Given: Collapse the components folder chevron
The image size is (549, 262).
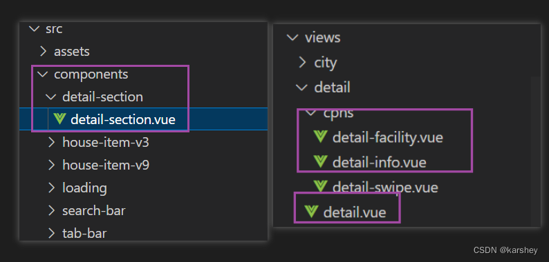Looking at the screenshot, I should [43, 74].
